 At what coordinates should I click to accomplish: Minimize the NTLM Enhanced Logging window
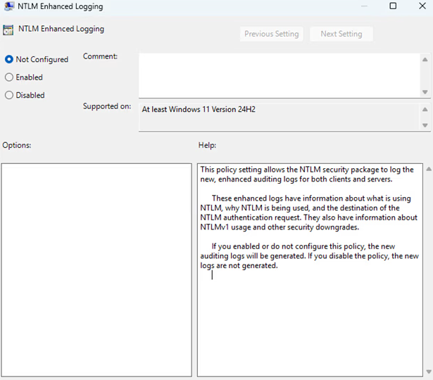364,6
